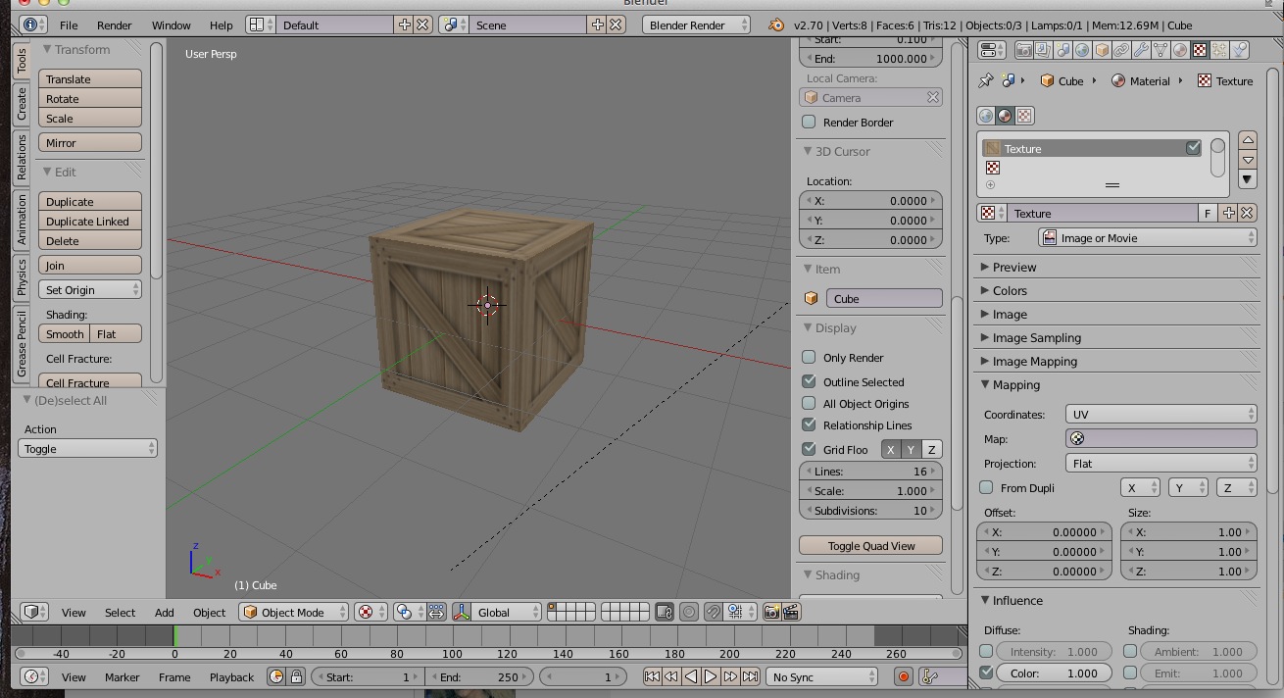The height and width of the screenshot is (698, 1284).
Task: Open the Object properties tab (cube icon)
Action: 1102,50
